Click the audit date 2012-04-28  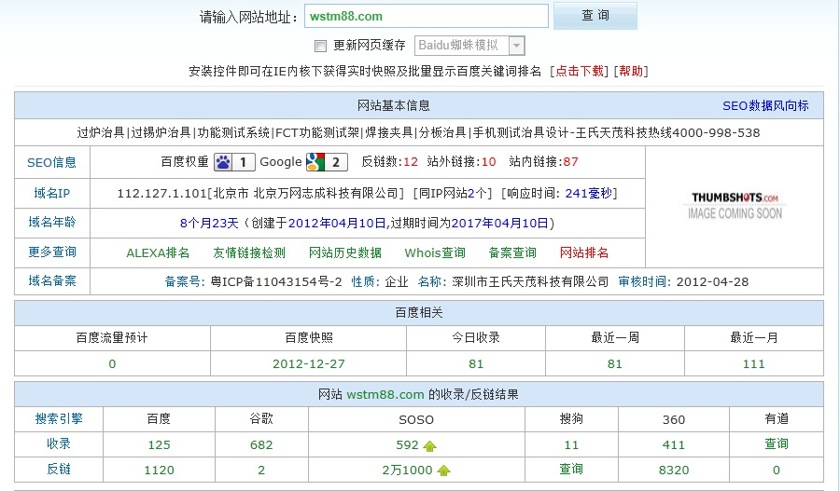[712, 282]
